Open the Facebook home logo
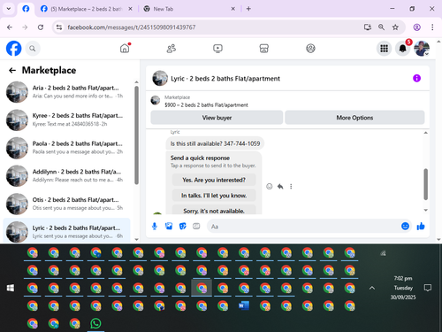 (14, 49)
